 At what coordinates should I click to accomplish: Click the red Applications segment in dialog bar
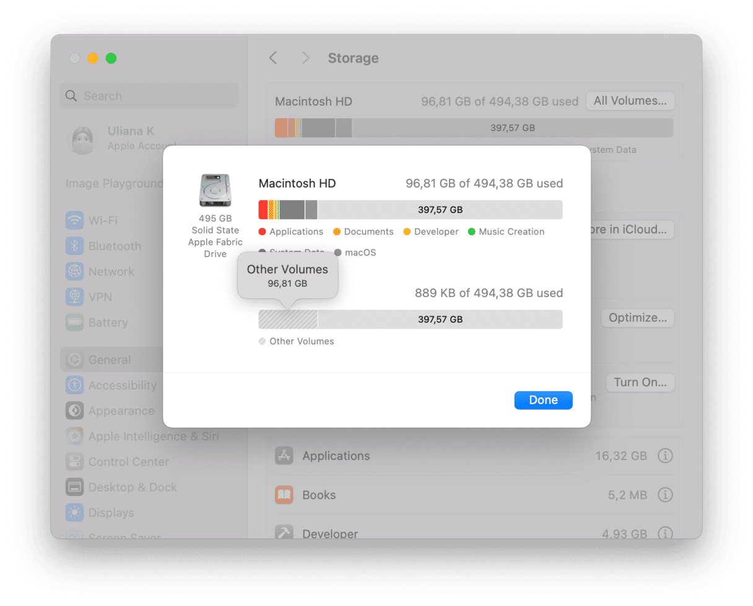tap(263, 210)
